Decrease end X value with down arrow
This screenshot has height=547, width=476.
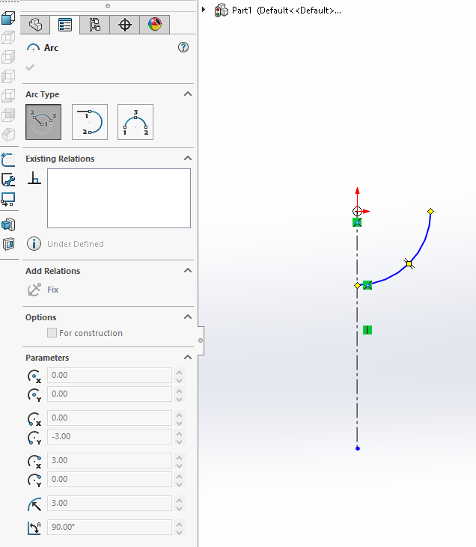pyautogui.click(x=180, y=465)
